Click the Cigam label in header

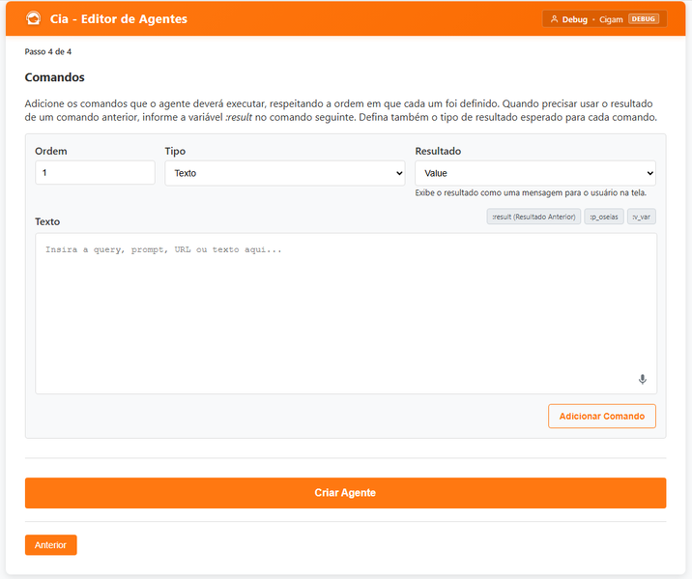[x=611, y=19]
